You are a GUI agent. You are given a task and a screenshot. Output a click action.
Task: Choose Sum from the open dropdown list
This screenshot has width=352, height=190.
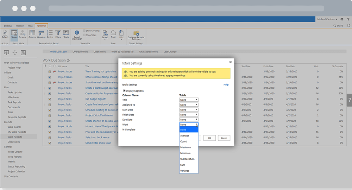click(183, 165)
